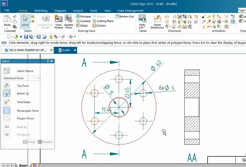The width and height of the screenshot is (246, 167).
Task: Select the Smart Dimension tool
Action: [x=157, y=22]
